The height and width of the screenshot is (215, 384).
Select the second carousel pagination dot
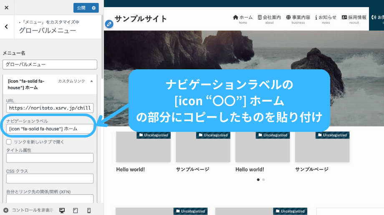pyautogui.click(x=263, y=180)
